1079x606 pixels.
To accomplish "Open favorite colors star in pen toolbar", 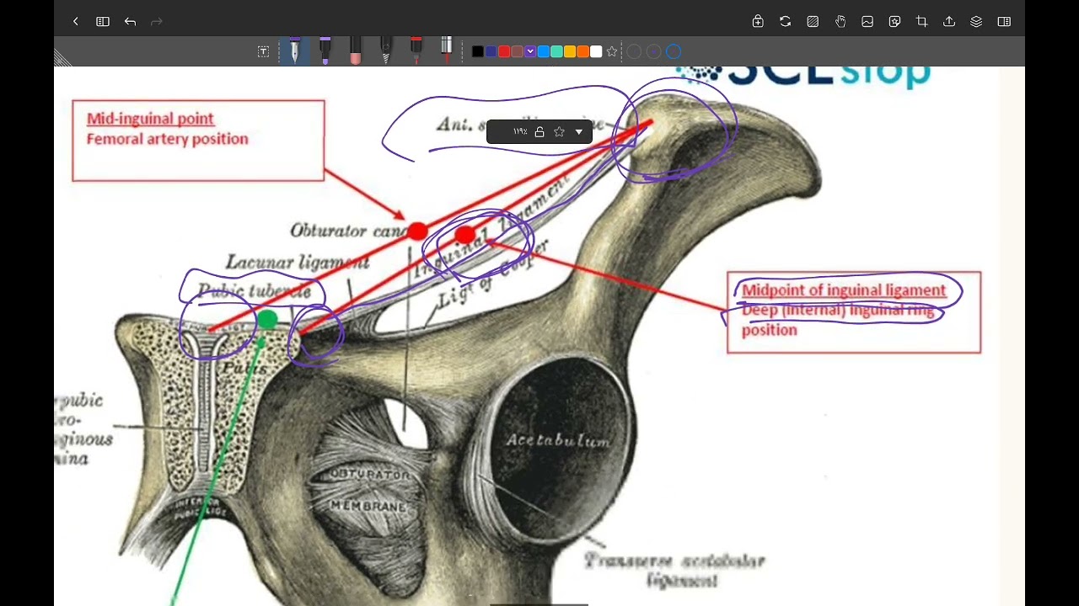I will point(612,52).
